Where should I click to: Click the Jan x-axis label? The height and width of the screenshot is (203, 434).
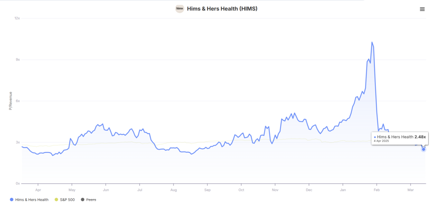pyautogui.click(x=343, y=190)
